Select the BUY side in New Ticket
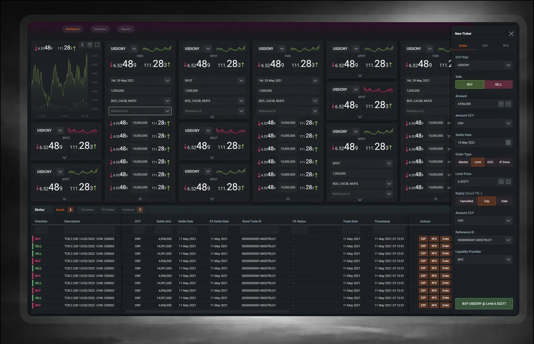The height and width of the screenshot is (344, 534). point(470,84)
